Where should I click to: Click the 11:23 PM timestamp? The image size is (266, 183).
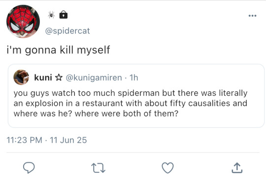(25, 140)
